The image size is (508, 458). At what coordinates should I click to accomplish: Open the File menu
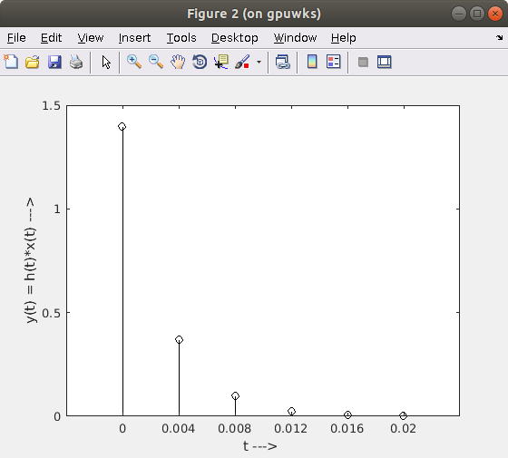[x=16, y=38]
